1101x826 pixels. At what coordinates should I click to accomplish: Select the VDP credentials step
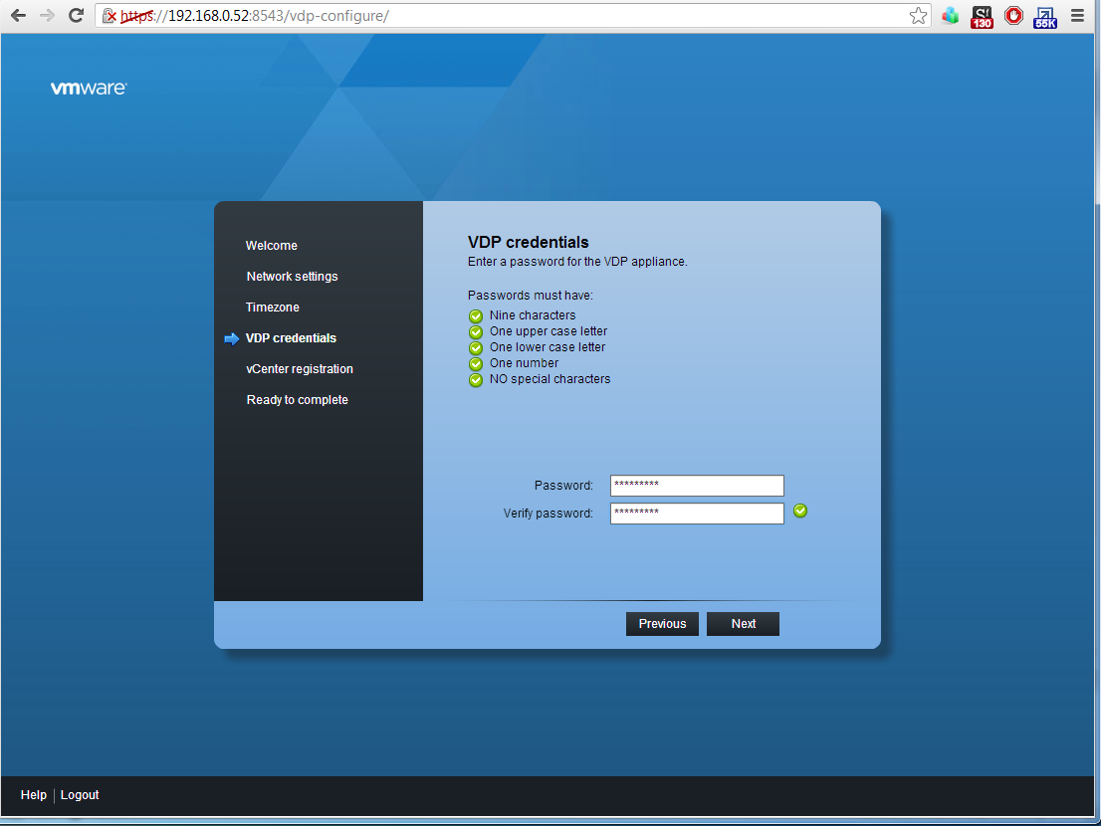tap(291, 338)
